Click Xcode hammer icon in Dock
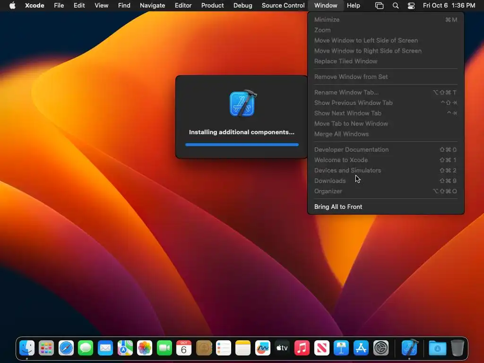Image resolution: width=484 pixels, height=363 pixels. [x=410, y=347]
